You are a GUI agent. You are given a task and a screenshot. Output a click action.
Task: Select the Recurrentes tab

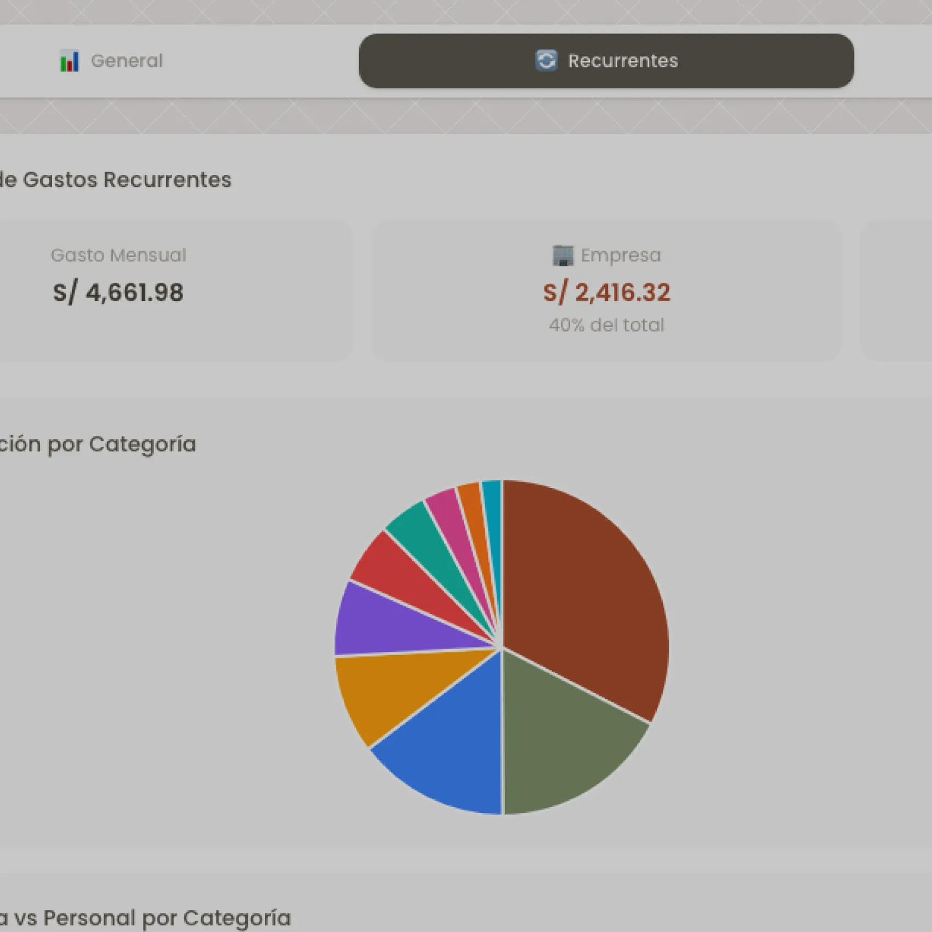(606, 61)
